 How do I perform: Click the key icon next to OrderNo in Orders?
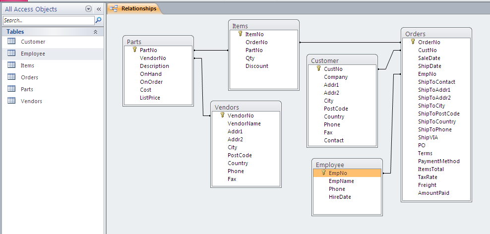(413, 42)
